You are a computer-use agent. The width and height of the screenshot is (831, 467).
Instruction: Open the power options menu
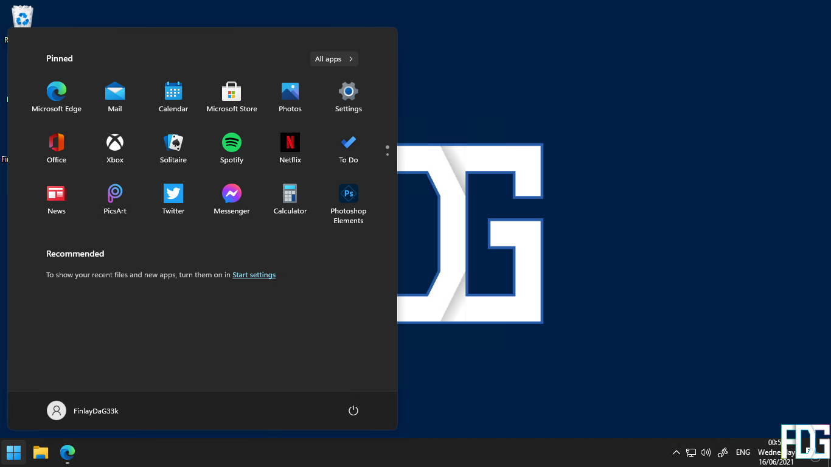[x=353, y=411]
